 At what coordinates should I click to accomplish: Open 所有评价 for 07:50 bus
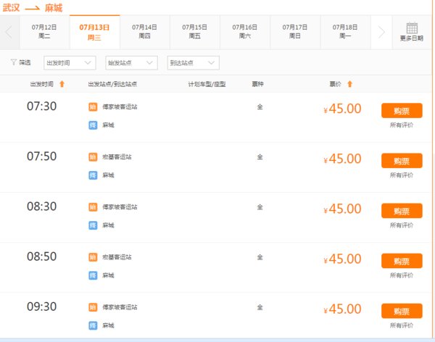[x=402, y=175]
